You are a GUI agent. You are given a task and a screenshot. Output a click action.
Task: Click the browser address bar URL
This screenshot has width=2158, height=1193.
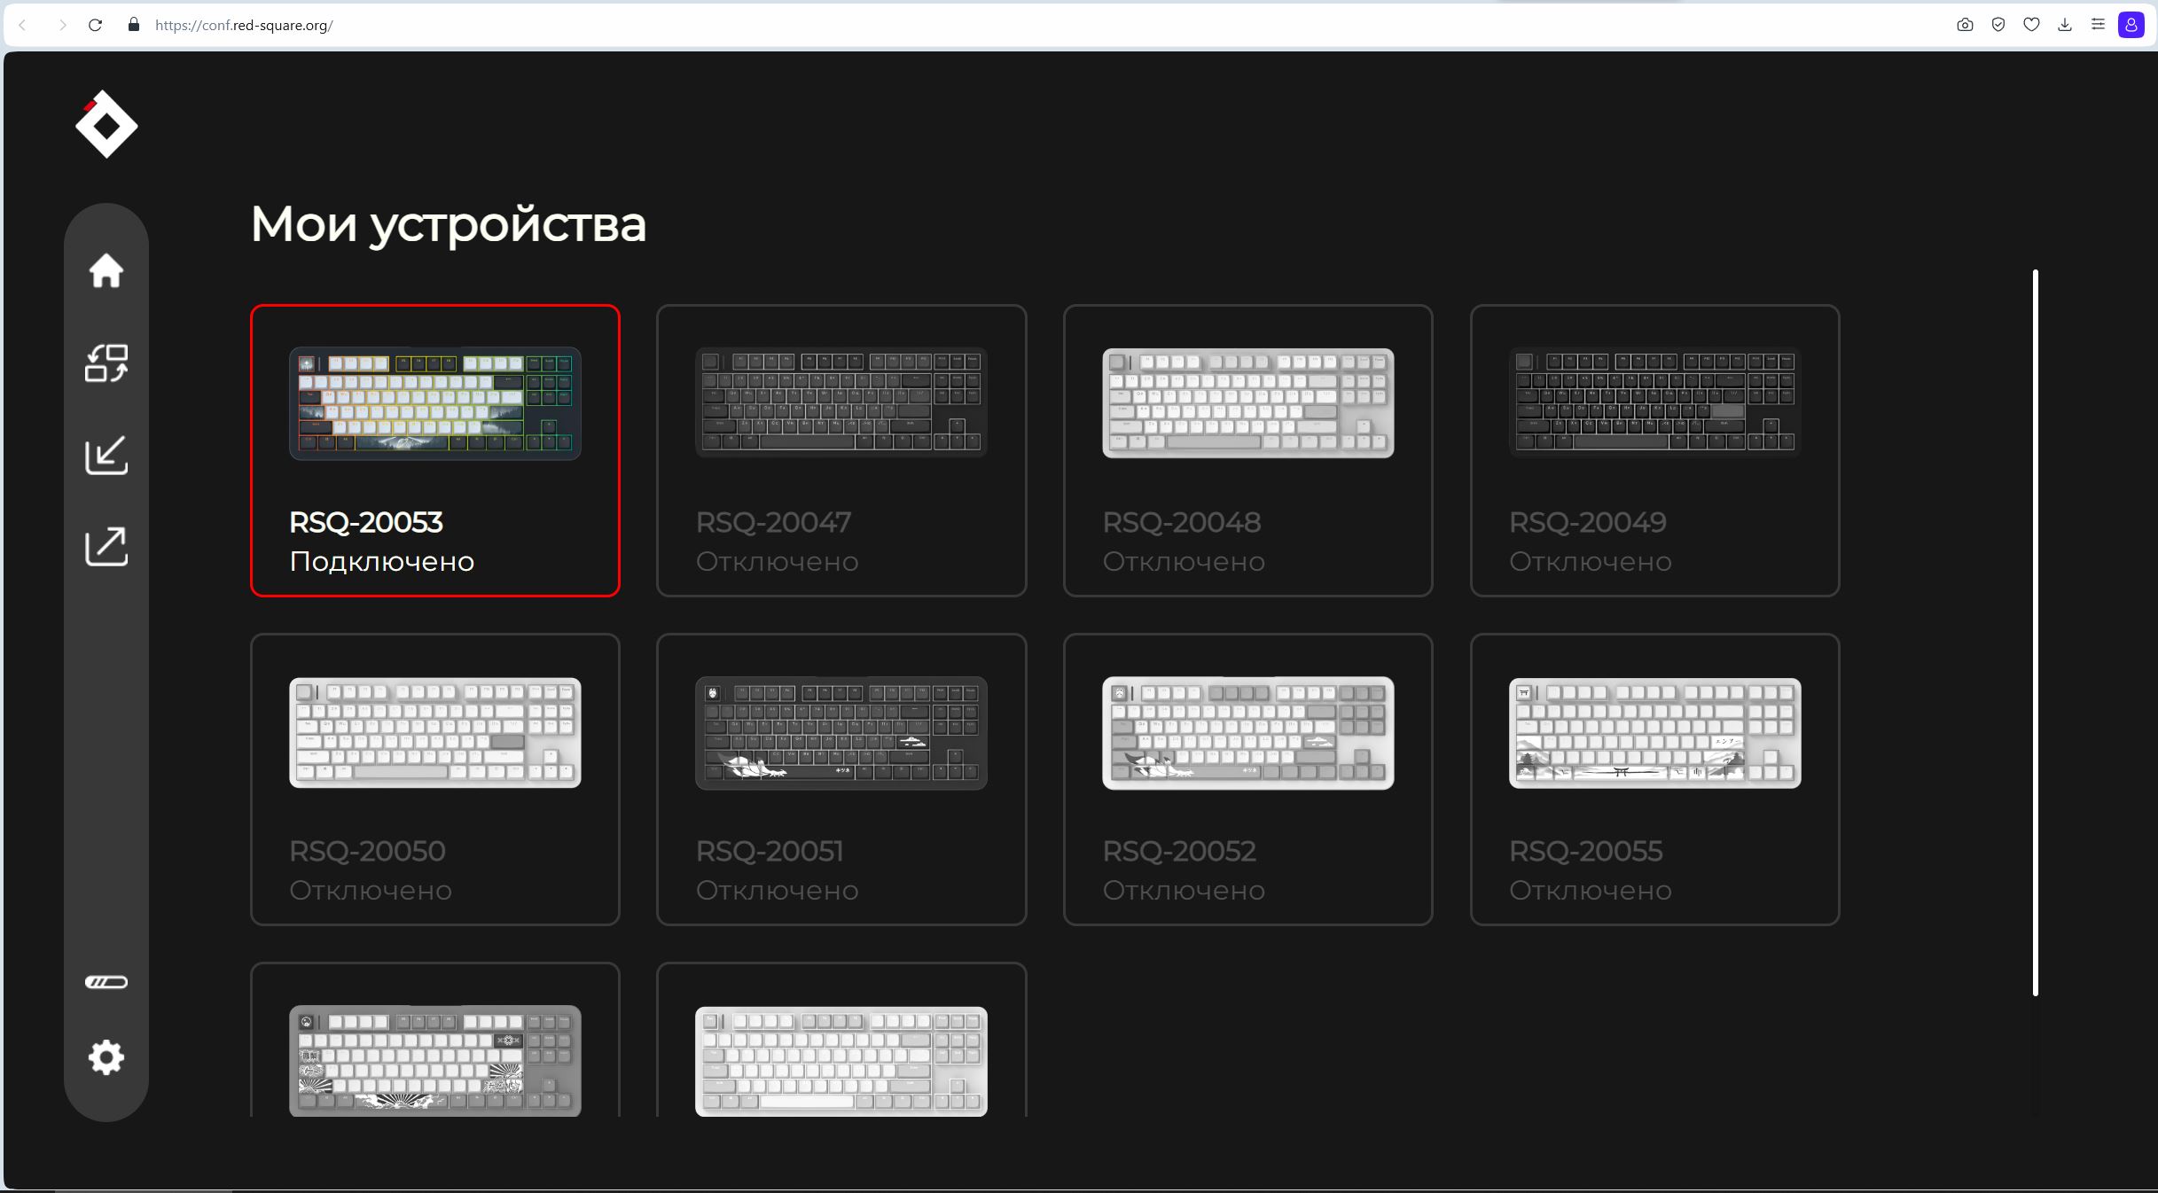pos(244,25)
